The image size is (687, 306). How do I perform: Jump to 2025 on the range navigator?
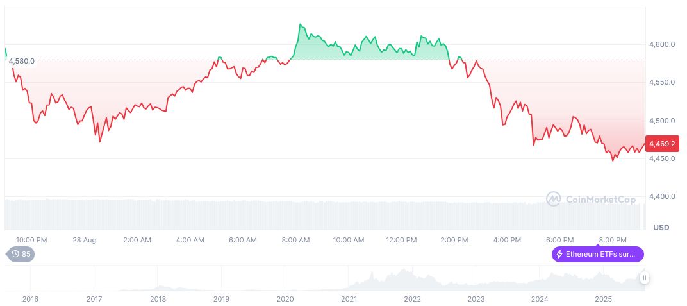point(603,298)
